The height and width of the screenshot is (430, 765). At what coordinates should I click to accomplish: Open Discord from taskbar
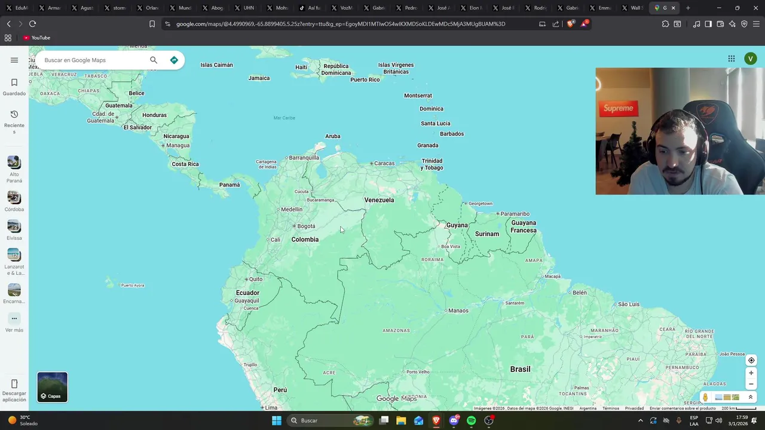[x=454, y=420]
